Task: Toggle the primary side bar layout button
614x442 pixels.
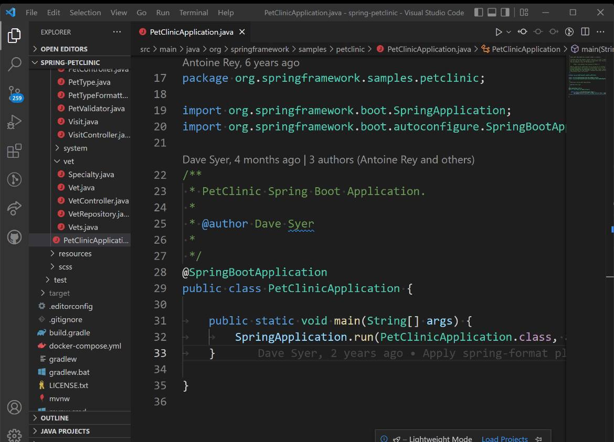Action: (479, 12)
